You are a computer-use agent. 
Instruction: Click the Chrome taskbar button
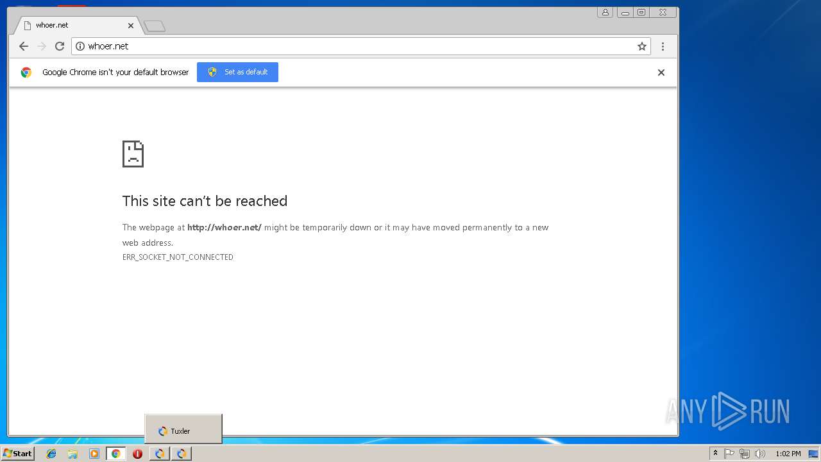(116, 454)
